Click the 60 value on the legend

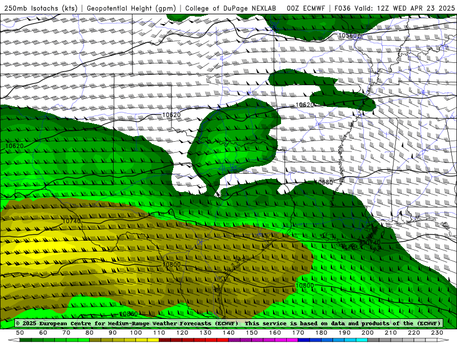[x=43, y=333]
